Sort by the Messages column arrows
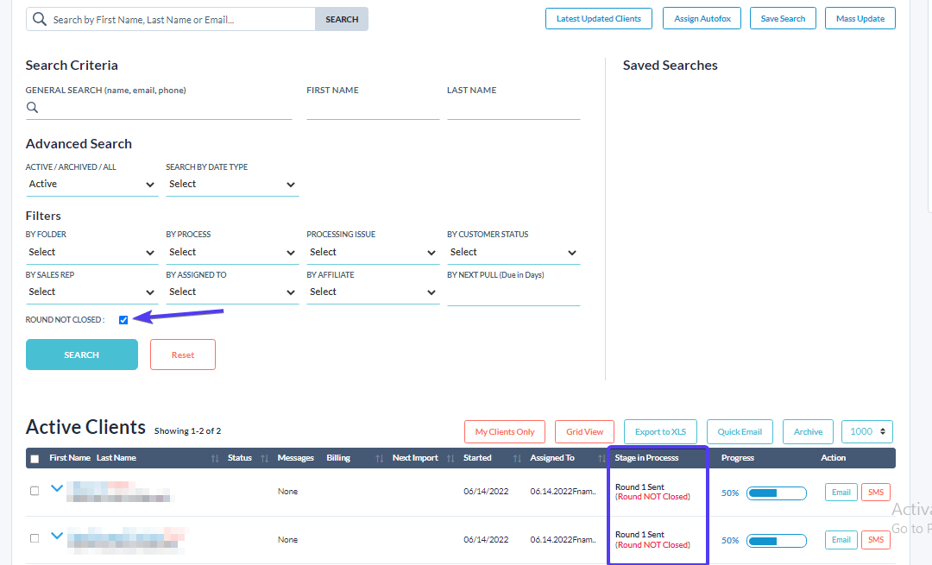Viewport: 932px width, 565px height. (x=296, y=458)
